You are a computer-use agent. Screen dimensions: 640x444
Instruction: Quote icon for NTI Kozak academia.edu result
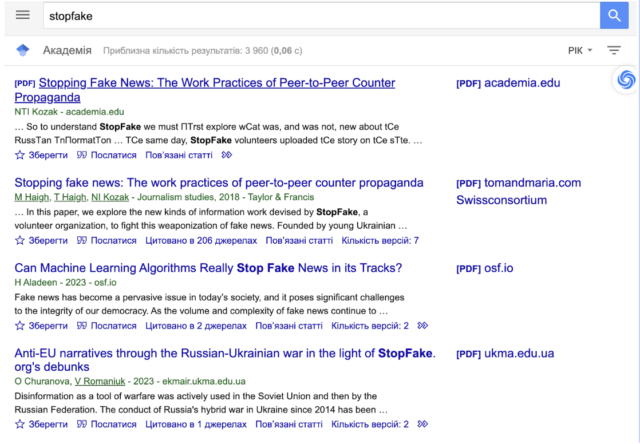coord(82,155)
